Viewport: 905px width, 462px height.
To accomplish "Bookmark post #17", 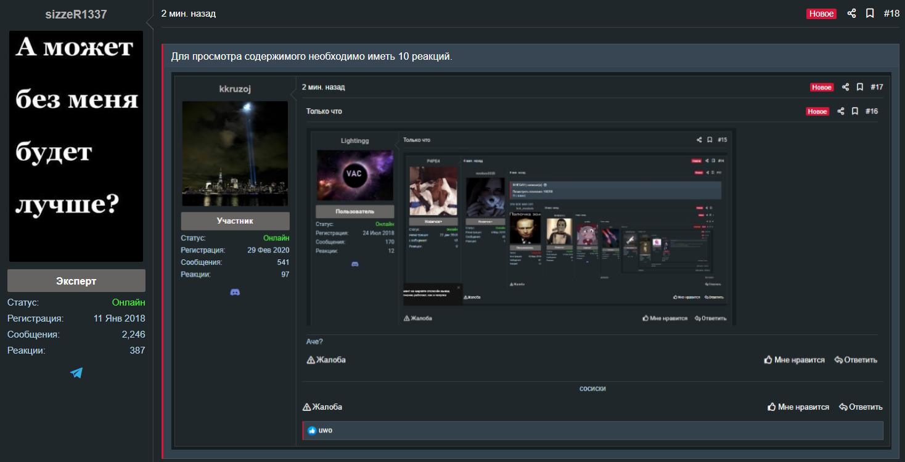I will [x=860, y=87].
